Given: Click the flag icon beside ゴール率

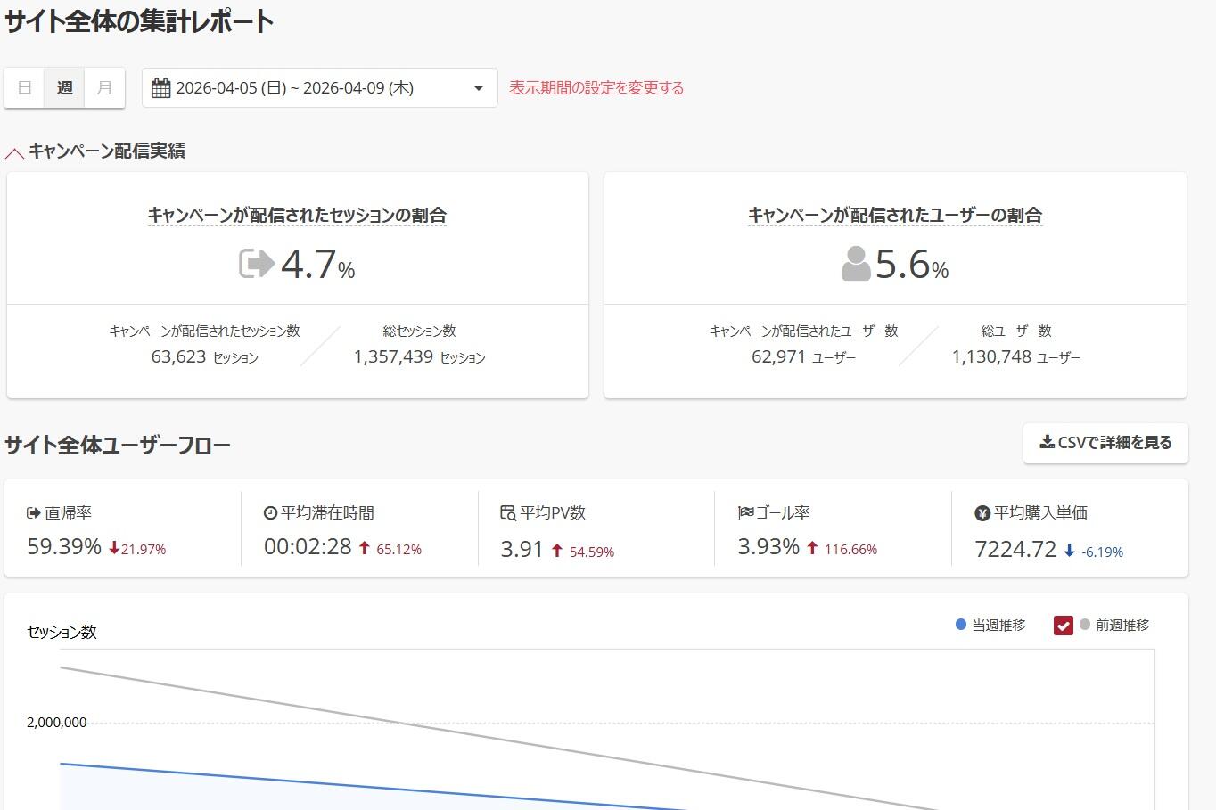Looking at the screenshot, I should coord(747,511).
